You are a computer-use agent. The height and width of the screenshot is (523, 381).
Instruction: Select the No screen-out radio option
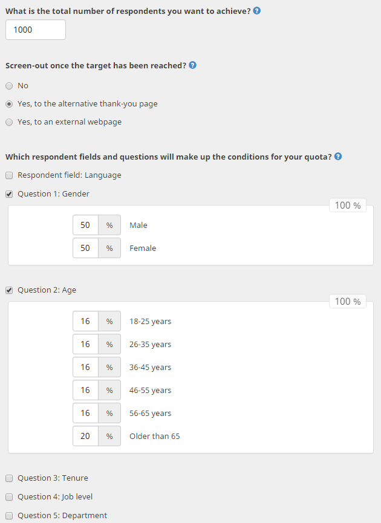tap(9, 86)
